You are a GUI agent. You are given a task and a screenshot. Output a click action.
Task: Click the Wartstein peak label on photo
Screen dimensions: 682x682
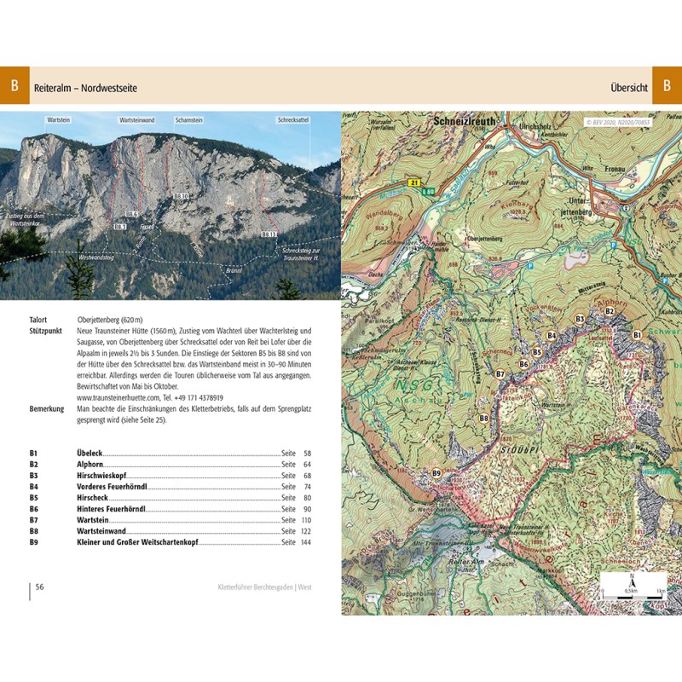tap(59, 119)
